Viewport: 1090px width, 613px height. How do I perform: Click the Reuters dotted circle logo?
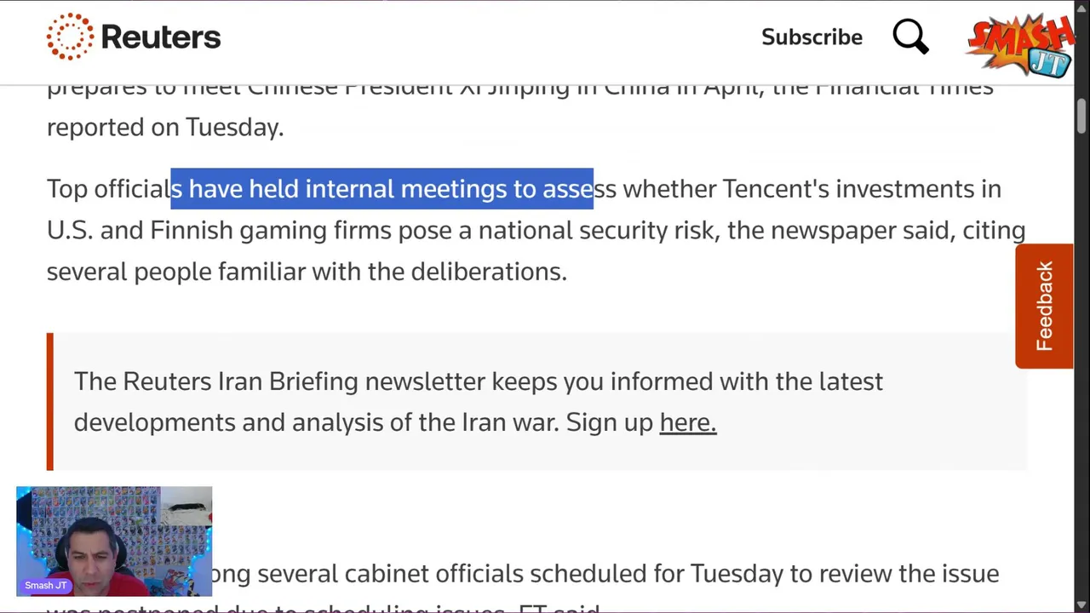click(70, 37)
